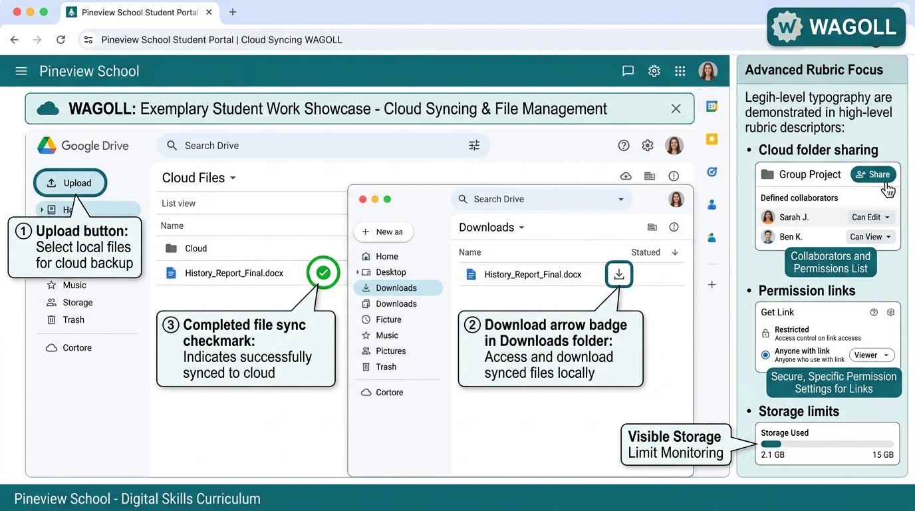Click the New button in front window
Viewport: 915px width, 511px height.
click(x=383, y=232)
